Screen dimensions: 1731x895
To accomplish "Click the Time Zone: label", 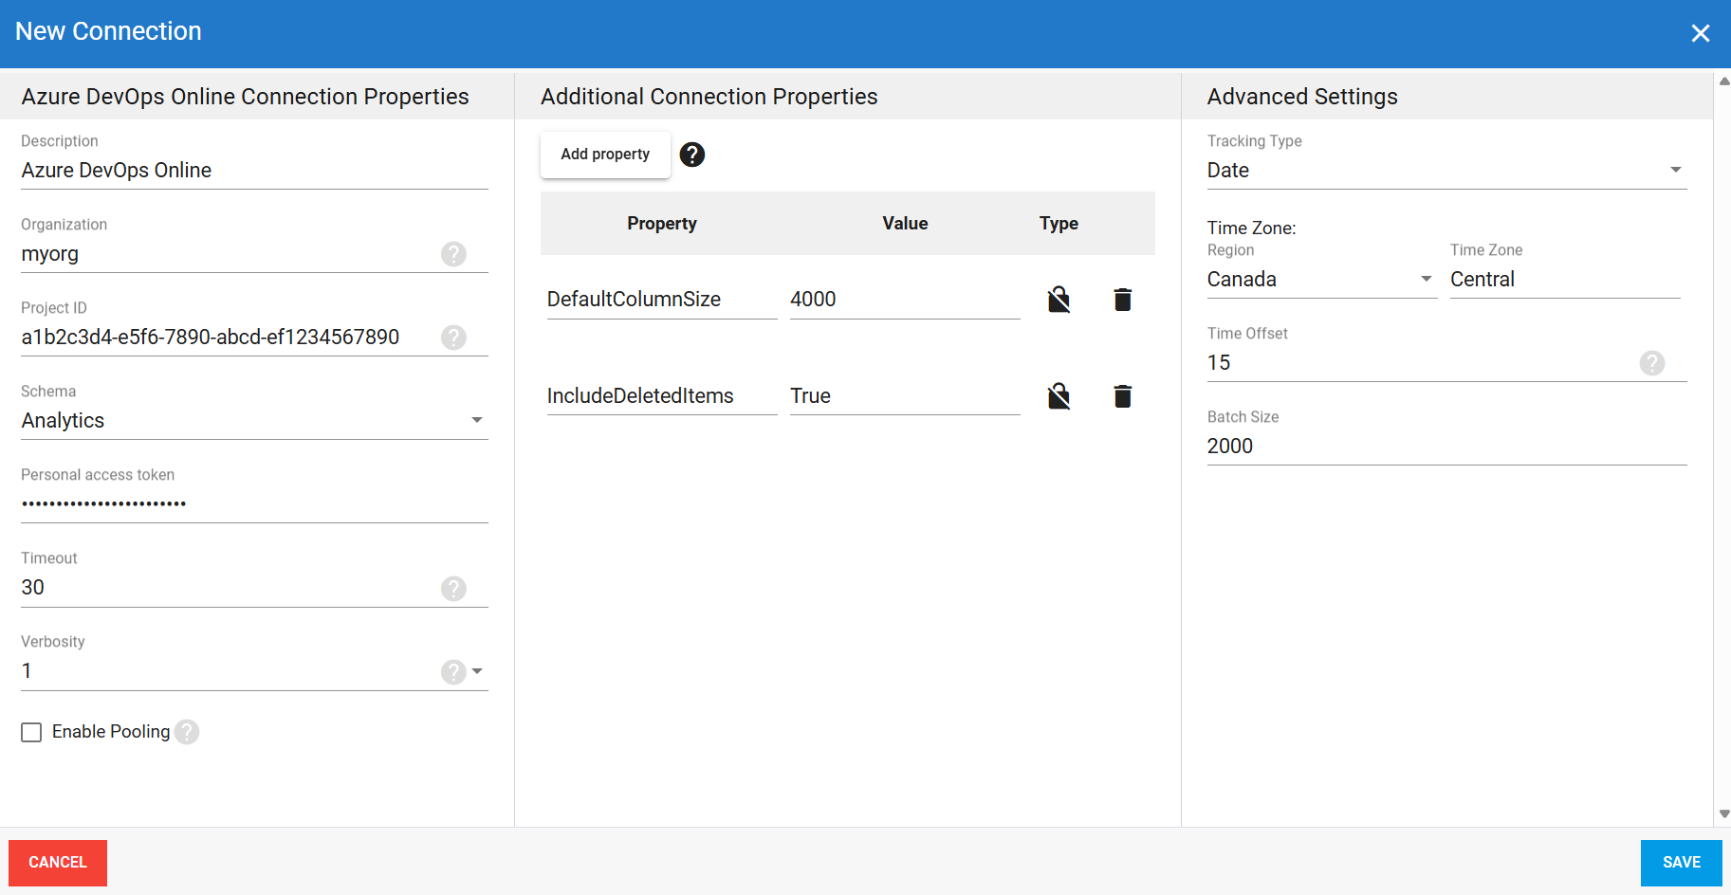I will (x=1251, y=228).
